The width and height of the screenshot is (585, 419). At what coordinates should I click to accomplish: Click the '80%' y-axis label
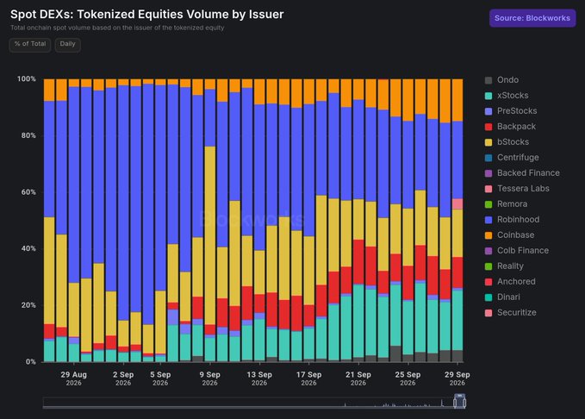[x=28, y=135]
